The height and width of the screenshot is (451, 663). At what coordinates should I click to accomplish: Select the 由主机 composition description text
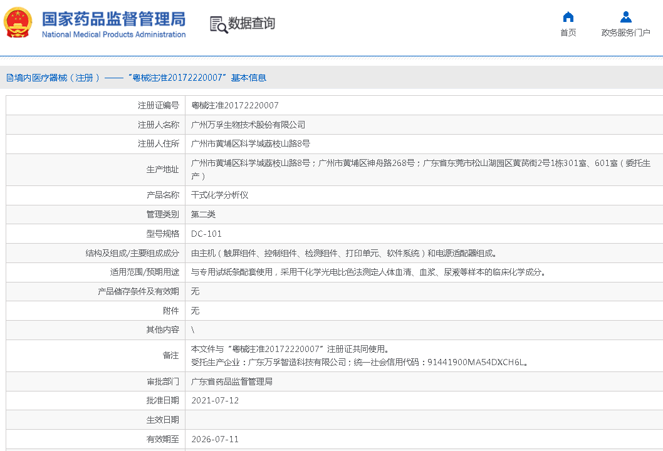pos(343,253)
